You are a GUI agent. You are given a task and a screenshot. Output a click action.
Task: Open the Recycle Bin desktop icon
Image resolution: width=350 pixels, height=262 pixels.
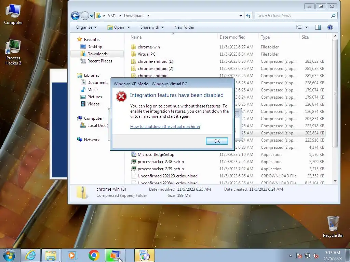pyautogui.click(x=333, y=227)
